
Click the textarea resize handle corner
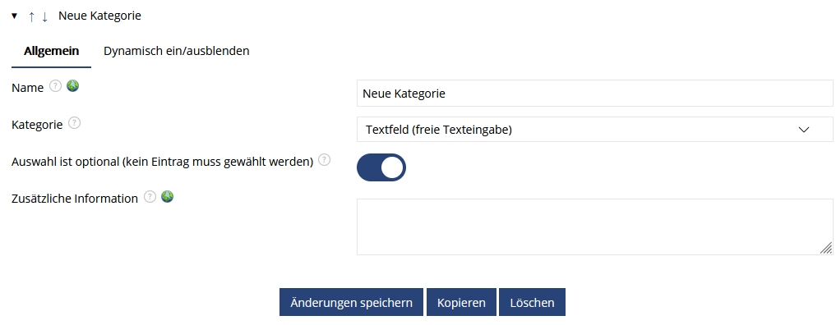[x=826, y=248]
